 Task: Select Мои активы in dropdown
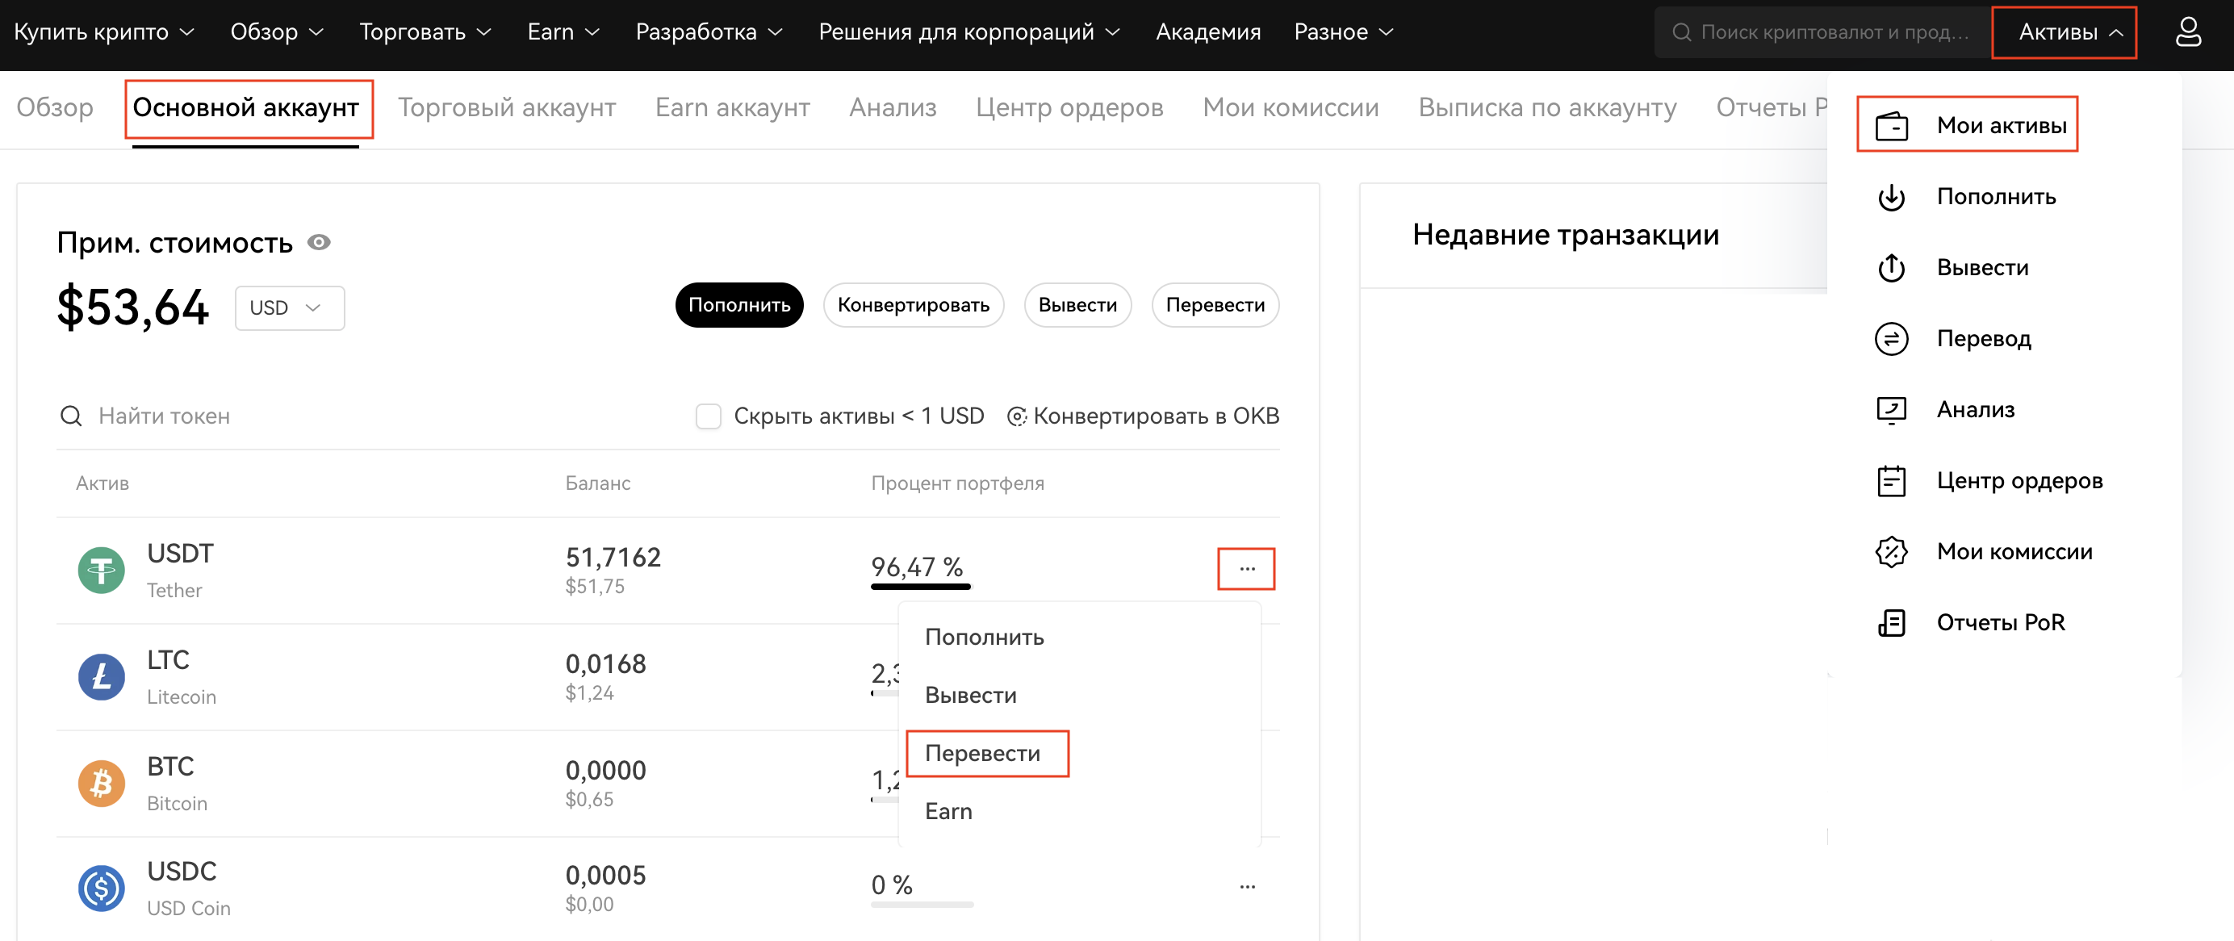coord(2002,126)
